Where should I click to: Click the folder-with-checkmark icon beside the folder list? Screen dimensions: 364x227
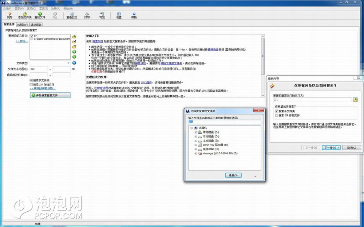point(74,42)
